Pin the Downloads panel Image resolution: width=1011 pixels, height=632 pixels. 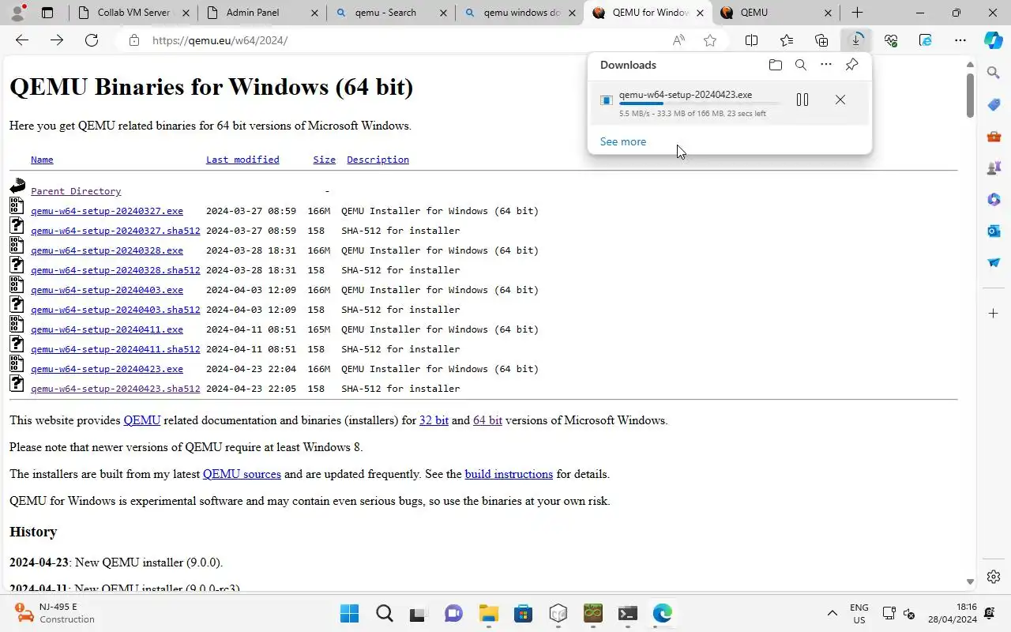point(851,65)
